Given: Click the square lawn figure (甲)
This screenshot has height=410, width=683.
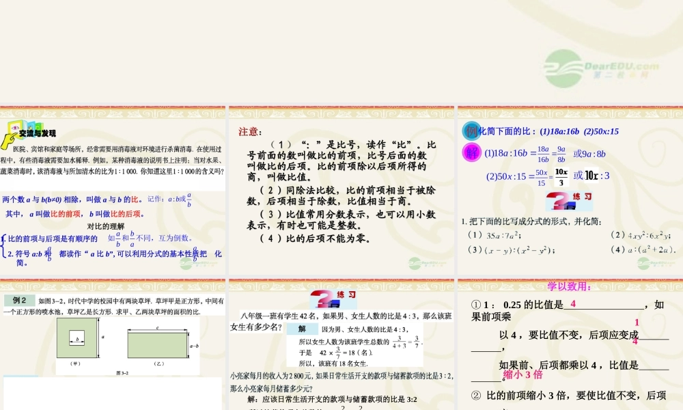Looking at the screenshot, I should tap(77, 338).
